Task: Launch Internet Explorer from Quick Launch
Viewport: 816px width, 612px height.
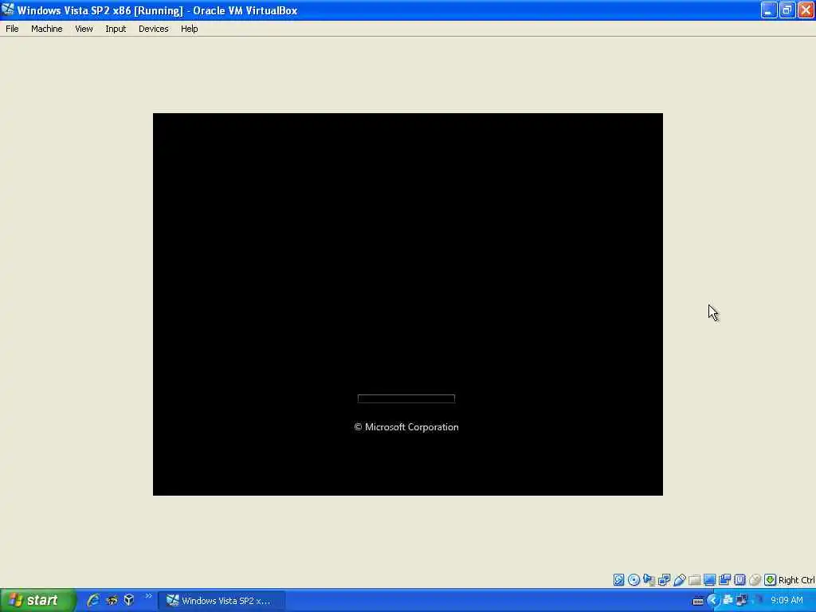Action: 94,601
